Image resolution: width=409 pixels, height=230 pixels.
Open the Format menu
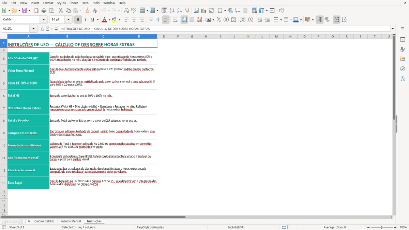48,3
